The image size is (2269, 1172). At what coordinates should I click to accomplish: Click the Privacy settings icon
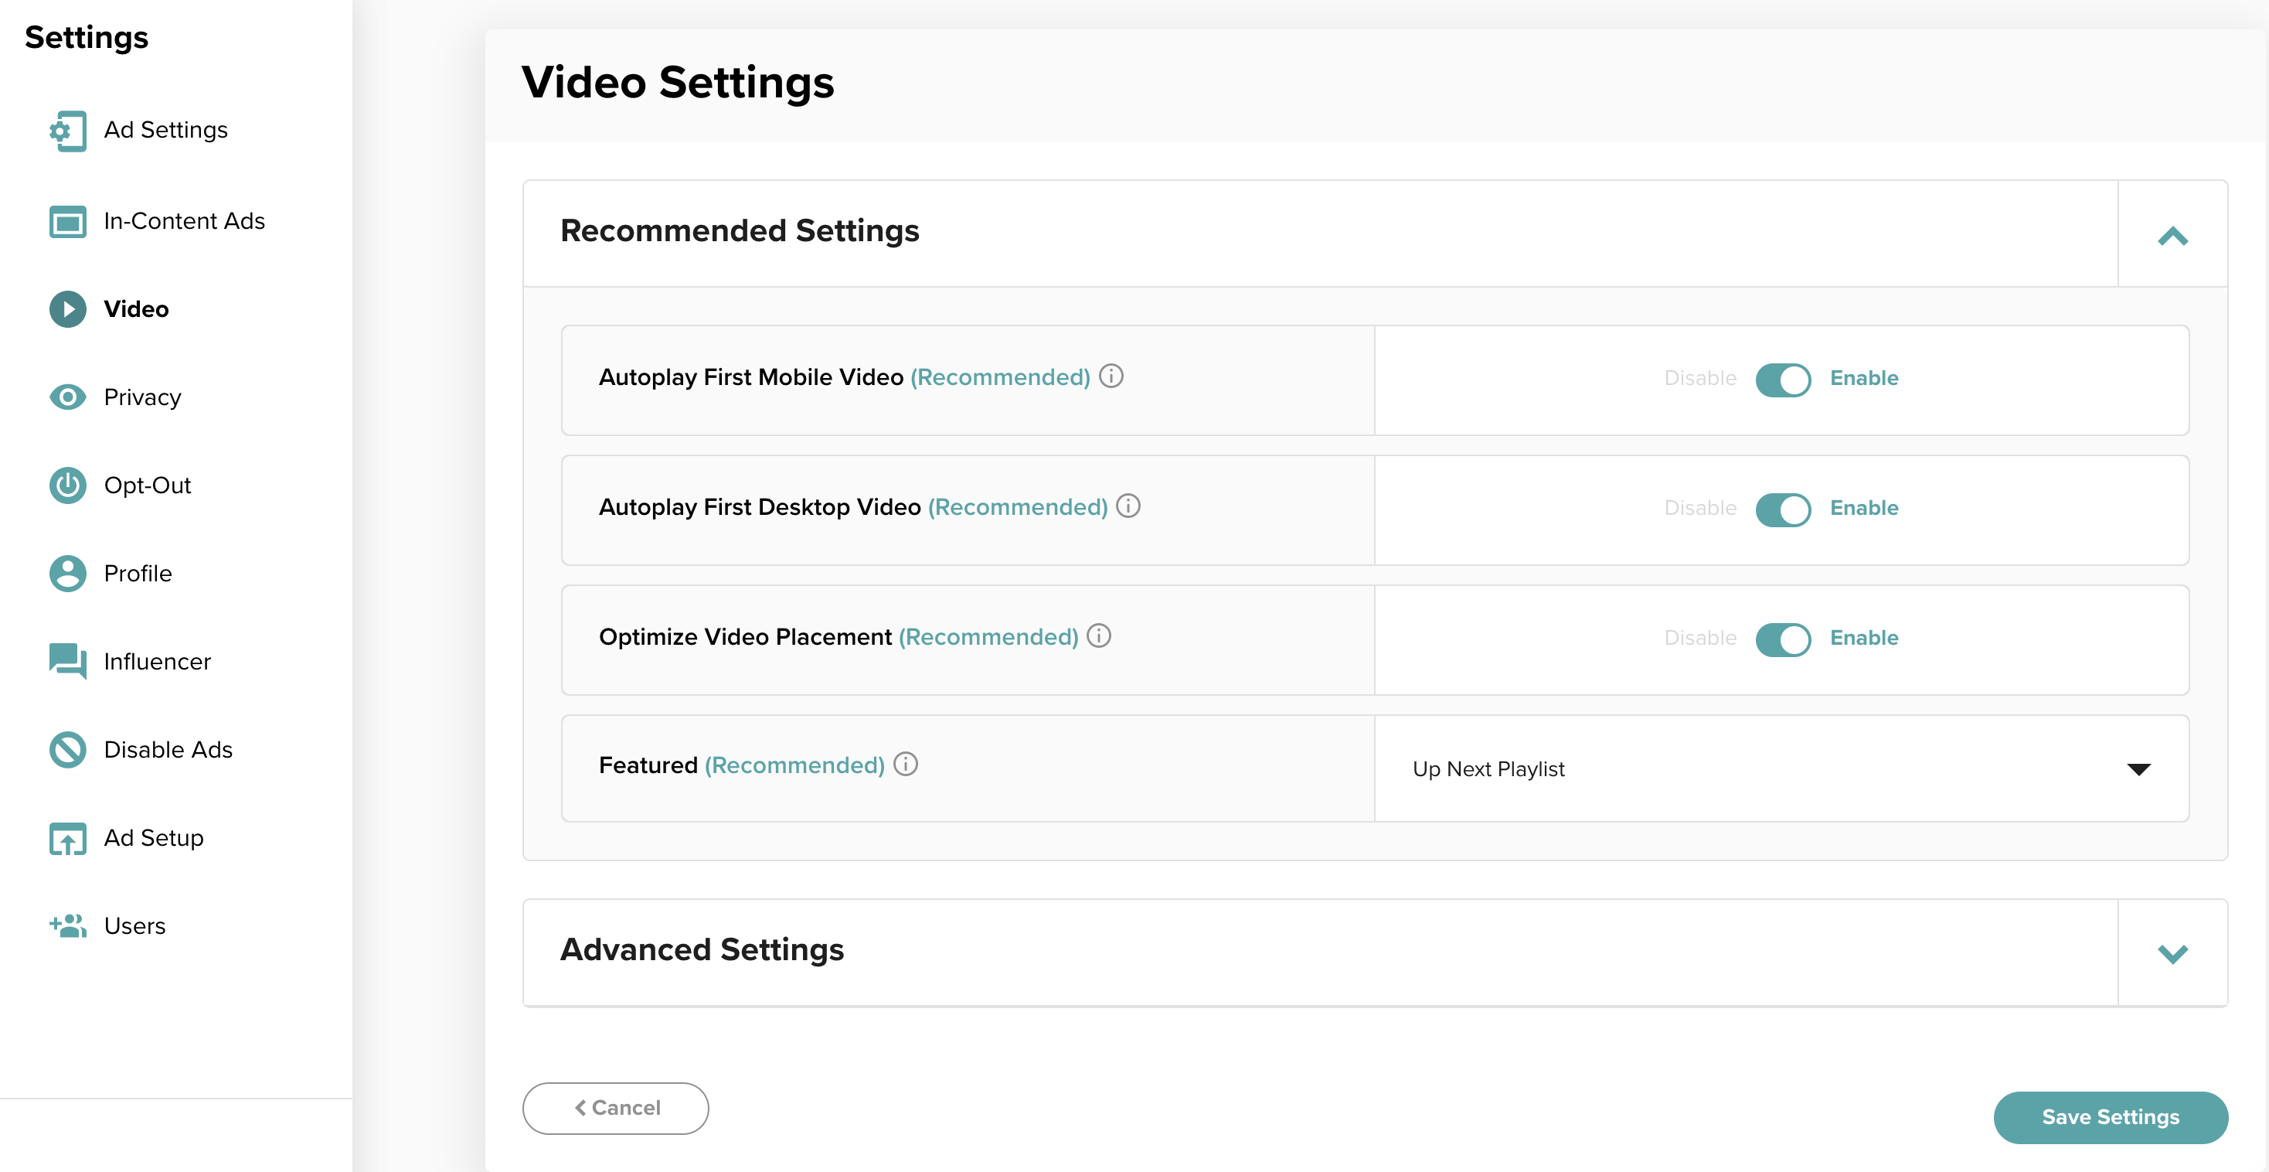click(x=67, y=396)
